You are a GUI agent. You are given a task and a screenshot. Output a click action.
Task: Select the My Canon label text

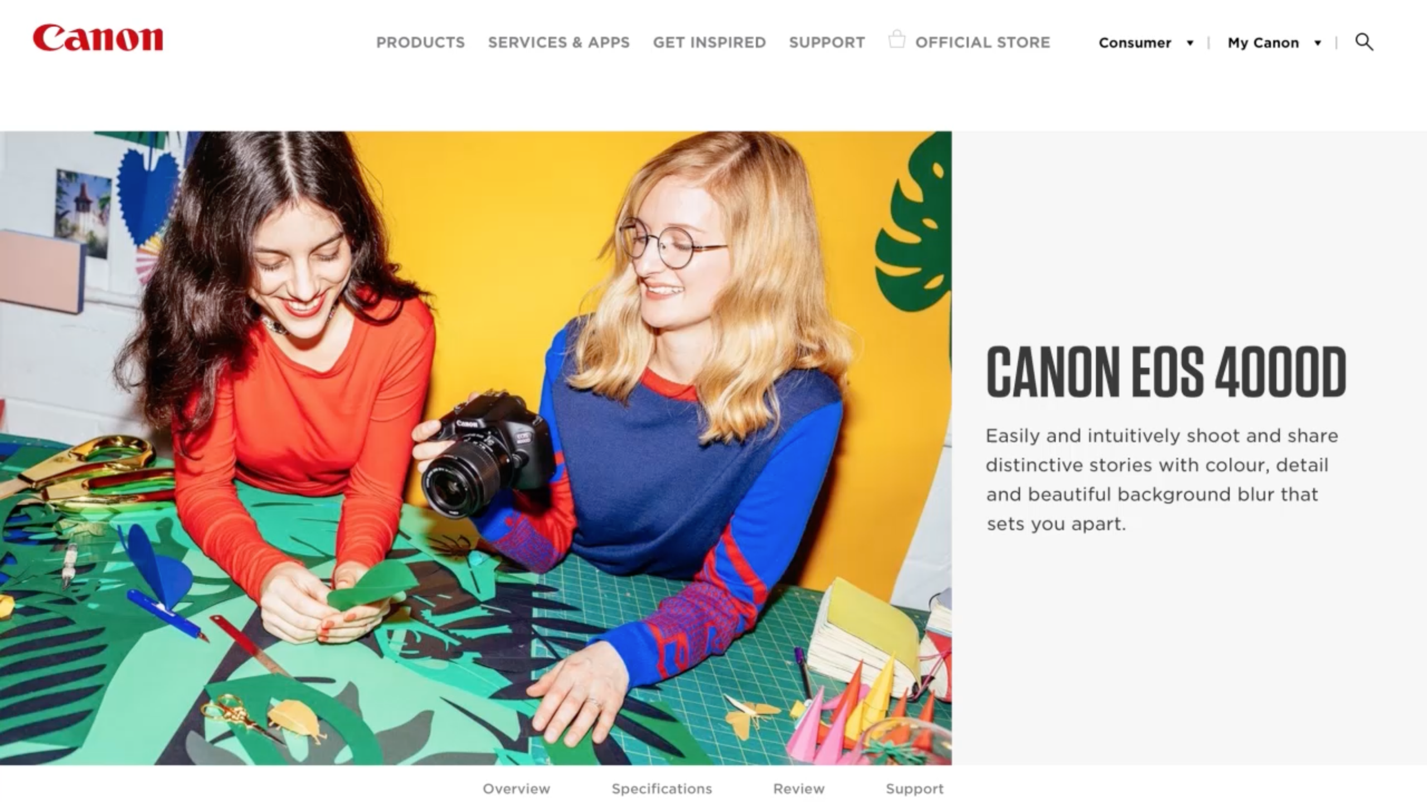click(x=1263, y=43)
